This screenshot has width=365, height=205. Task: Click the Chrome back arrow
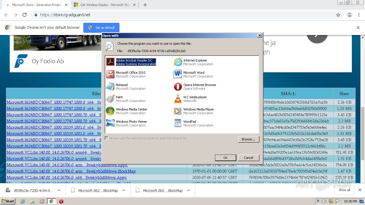point(6,15)
